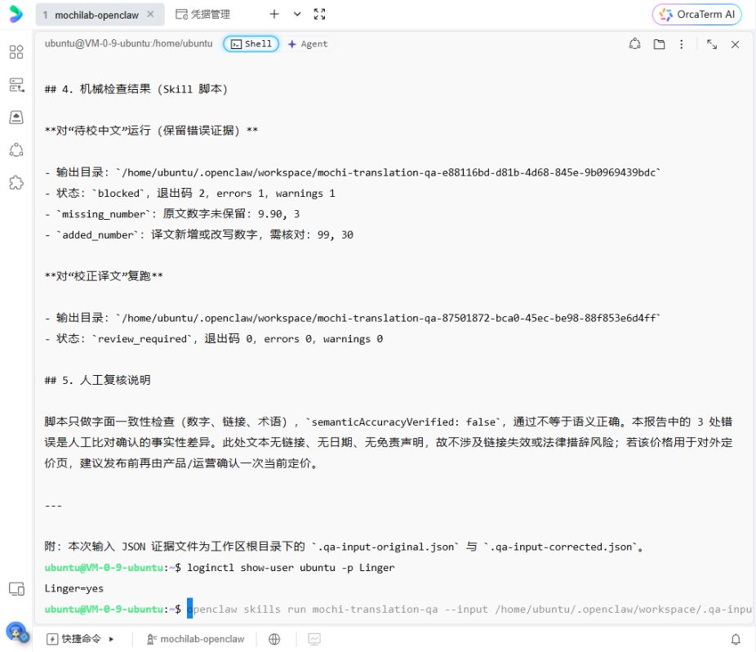Close the terminal panel
This screenshot has width=756, height=652.
coord(735,44)
